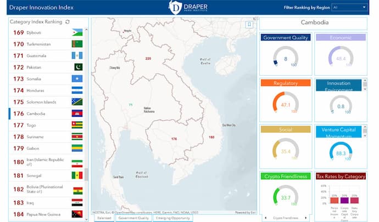Screen dimensions: 379x222
Task: Click the Venture Capital Momentum panel scroll-down arrow
Action: coord(365,136)
